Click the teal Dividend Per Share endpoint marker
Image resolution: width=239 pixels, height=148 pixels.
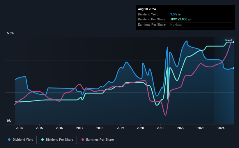tap(234, 42)
